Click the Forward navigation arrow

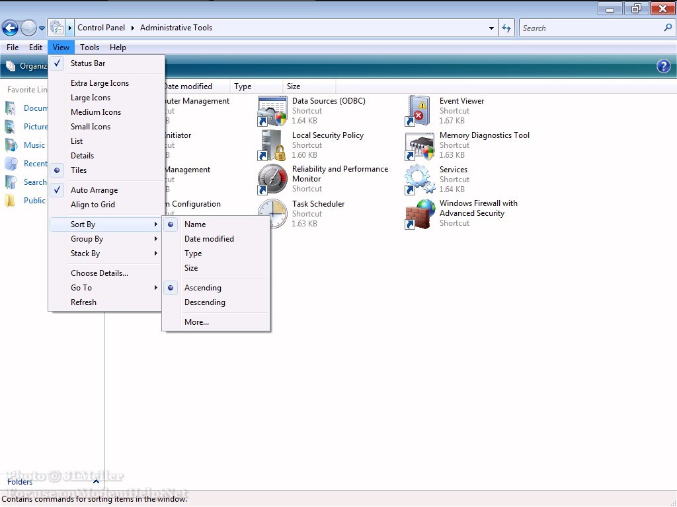28,28
